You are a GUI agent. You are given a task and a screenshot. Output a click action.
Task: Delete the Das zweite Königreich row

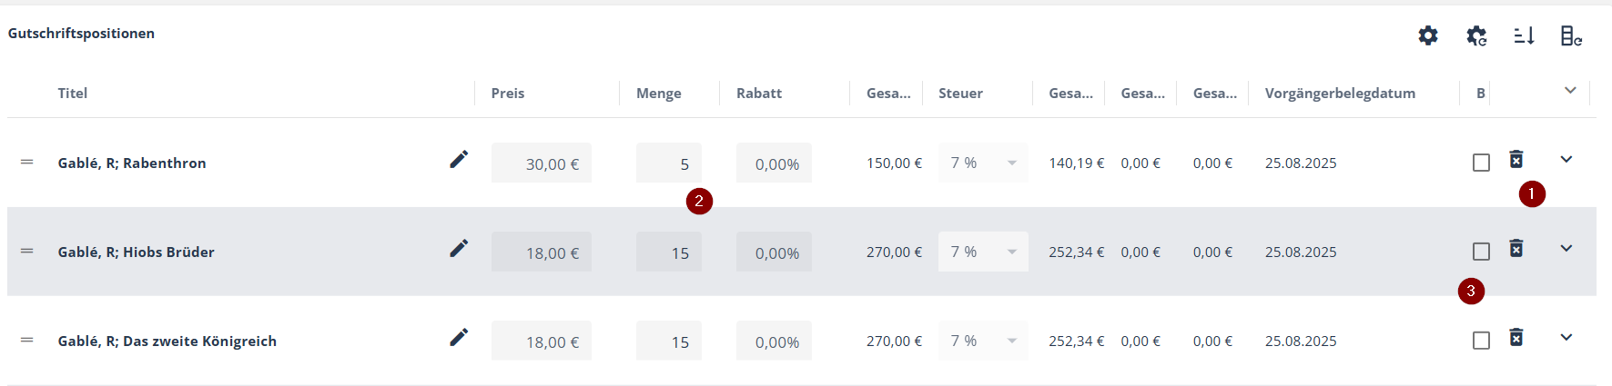point(1516,337)
